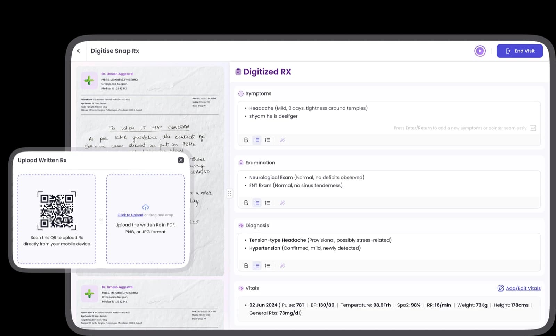Click the Diagnosis section icon

click(241, 226)
